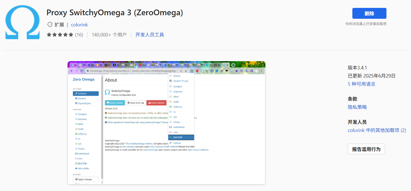Click the Apply changes button in preview
The image size is (411, 191).
click(x=85, y=179)
